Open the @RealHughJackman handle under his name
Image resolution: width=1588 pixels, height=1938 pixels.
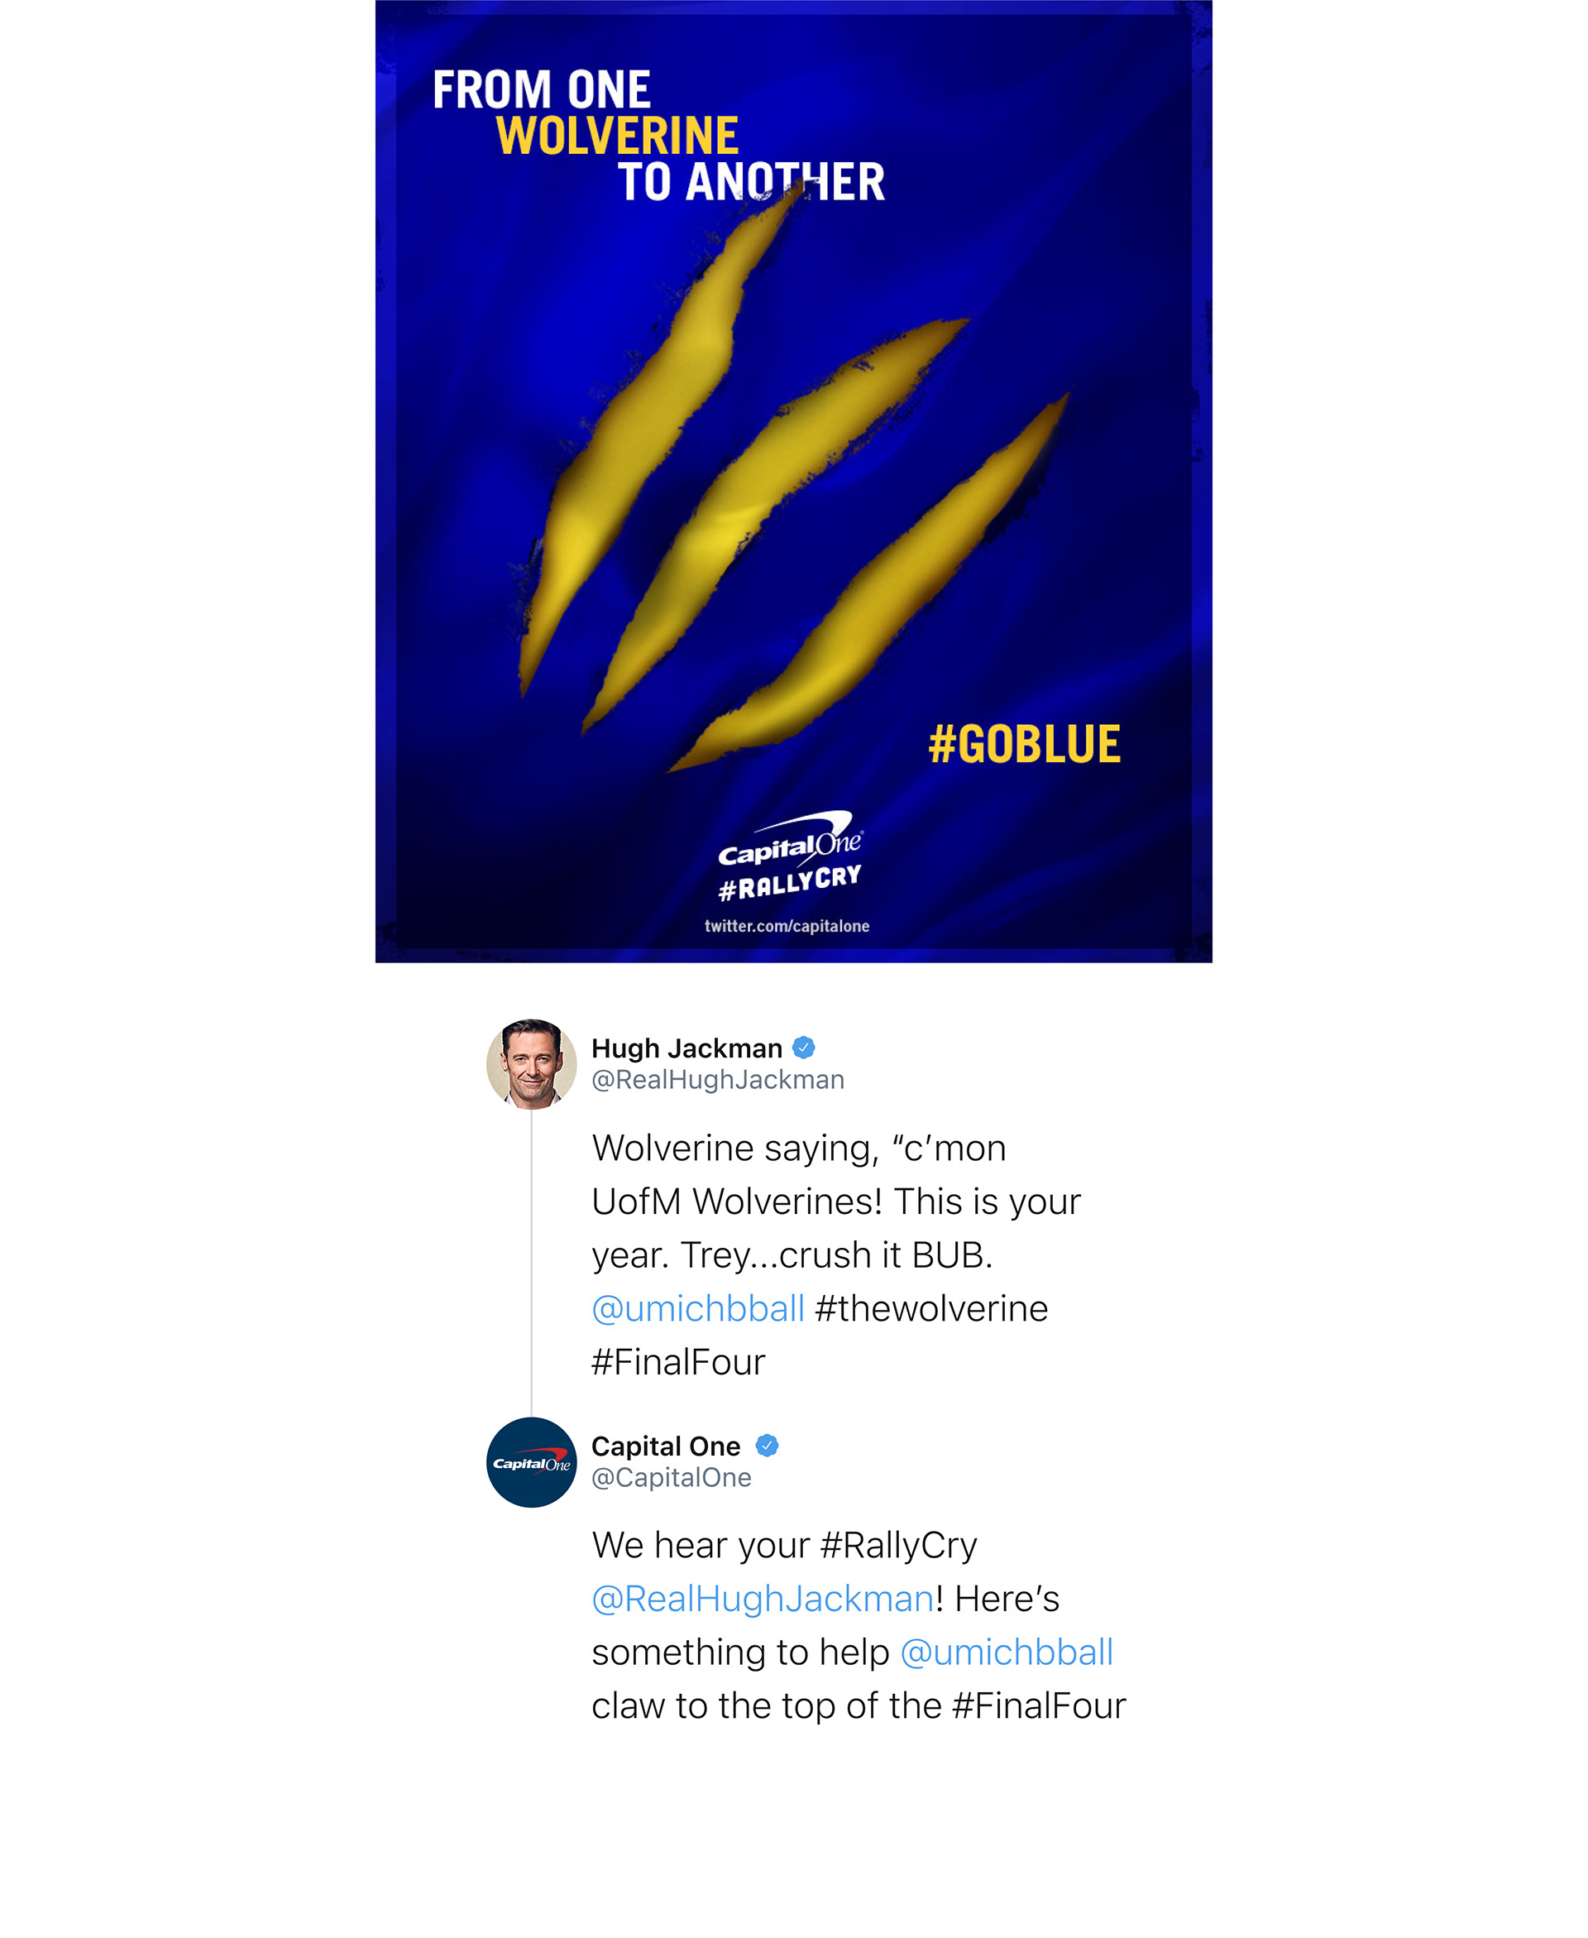[x=717, y=1080]
